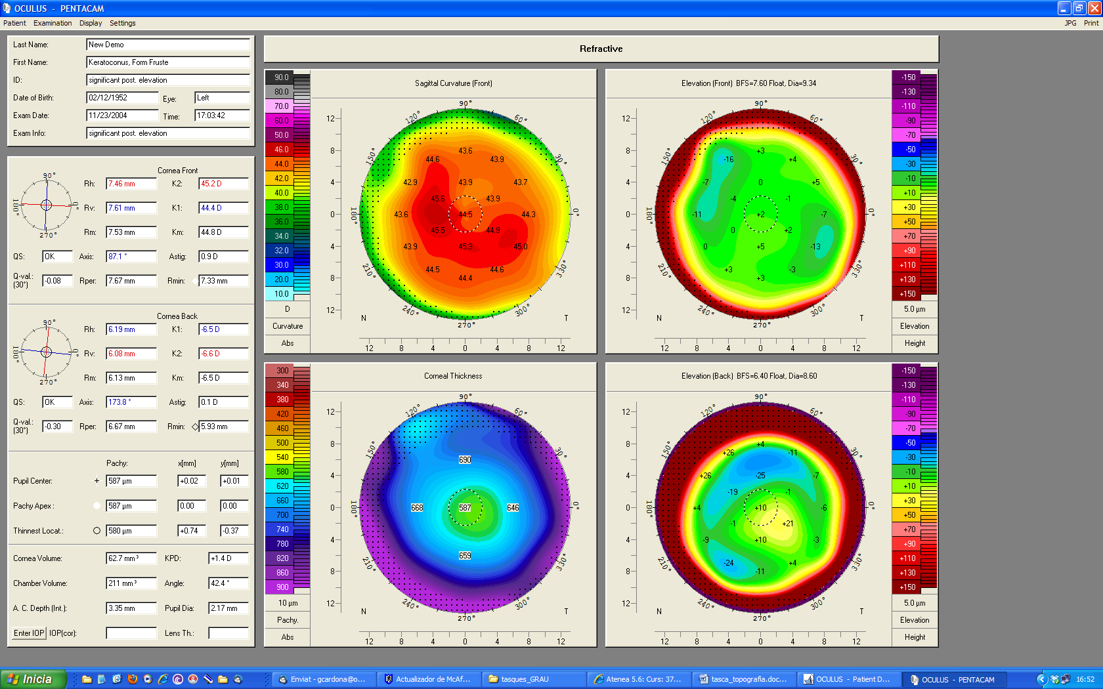Click Elevation label under back elevation scale
The width and height of the screenshot is (1103, 689).
915,620
